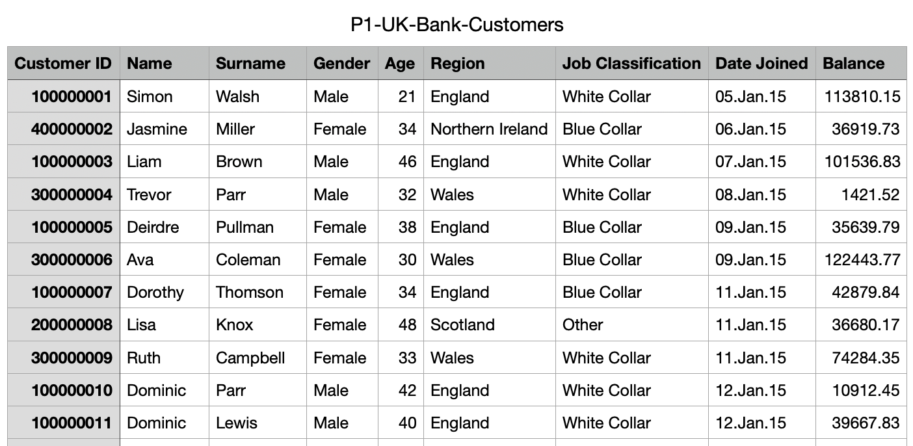Select the Date Joined column header
Viewport: 913px width, 446px height.
coord(761,63)
